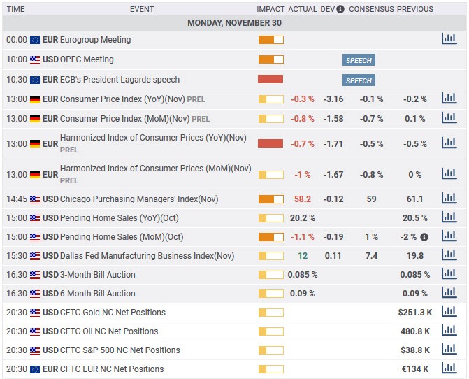Open chart for Pending Home Sales (MoM)

(x=449, y=236)
